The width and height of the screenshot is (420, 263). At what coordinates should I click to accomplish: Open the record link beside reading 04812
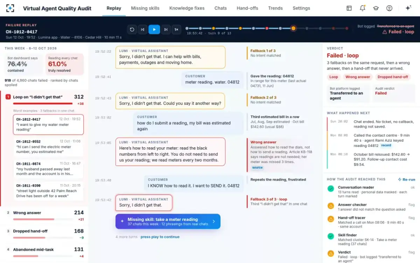(x=386, y=146)
